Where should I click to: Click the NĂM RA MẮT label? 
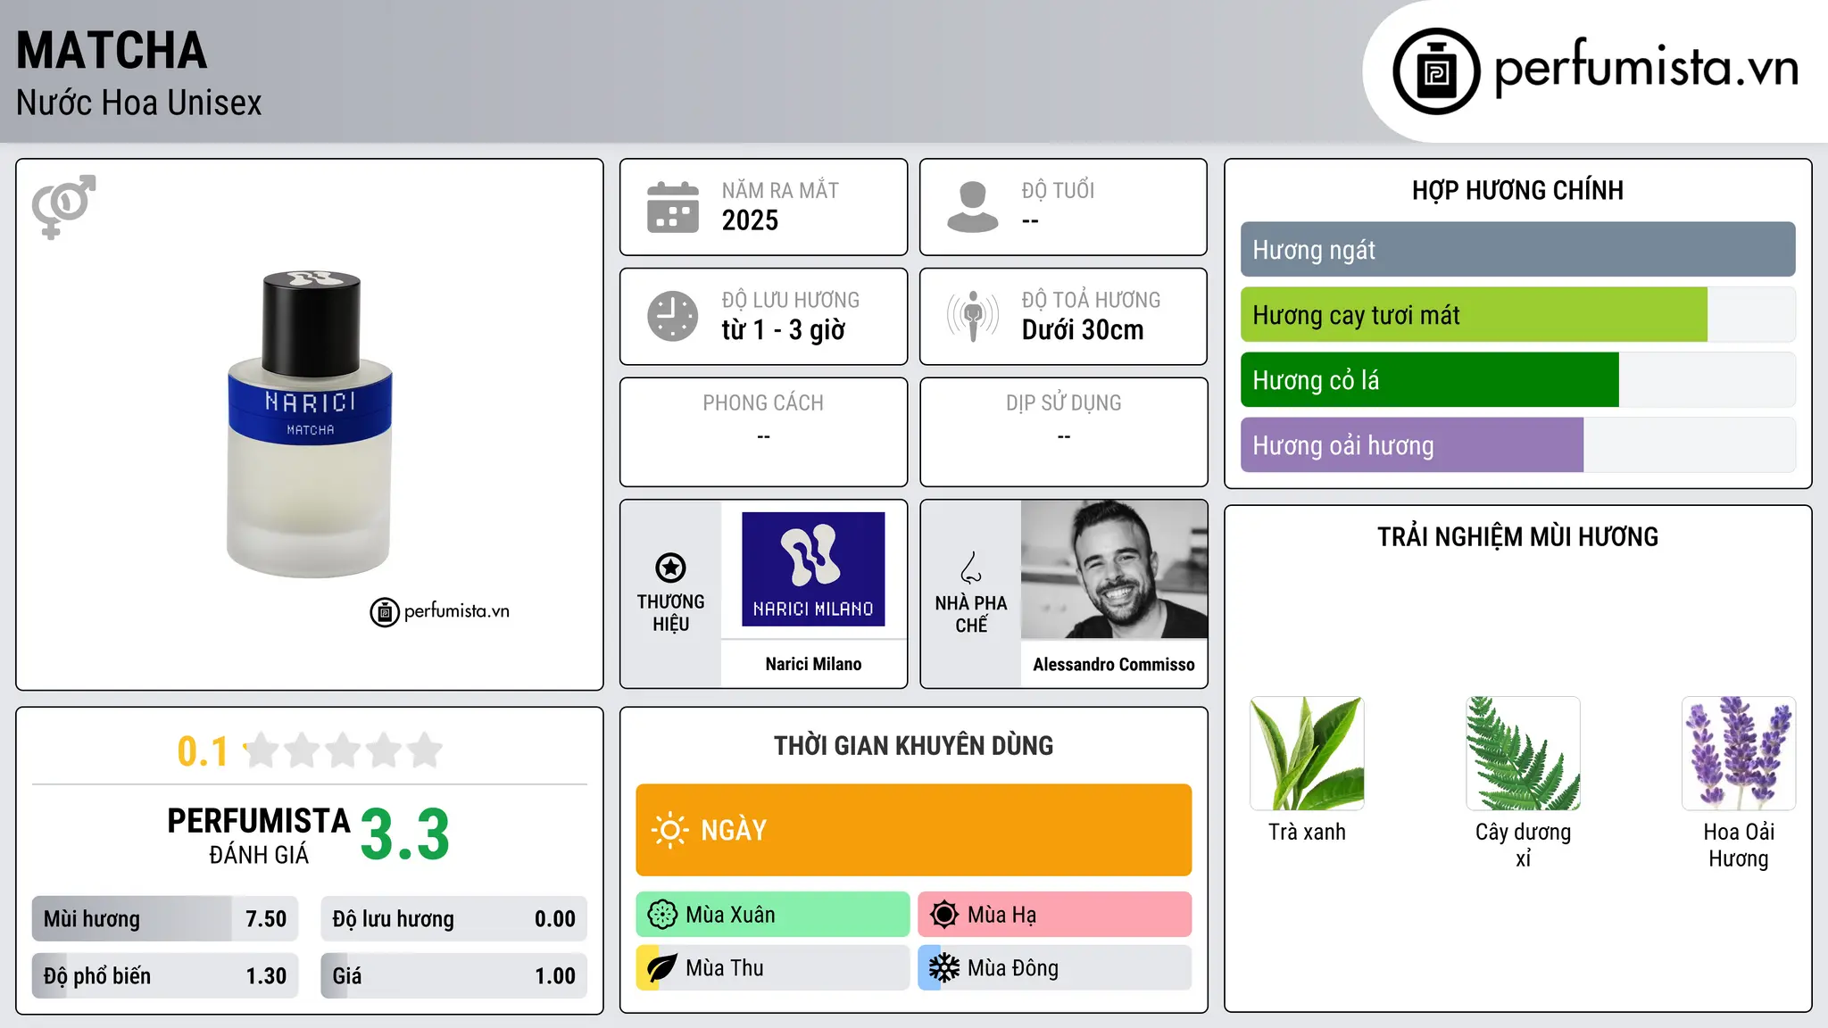coord(780,190)
